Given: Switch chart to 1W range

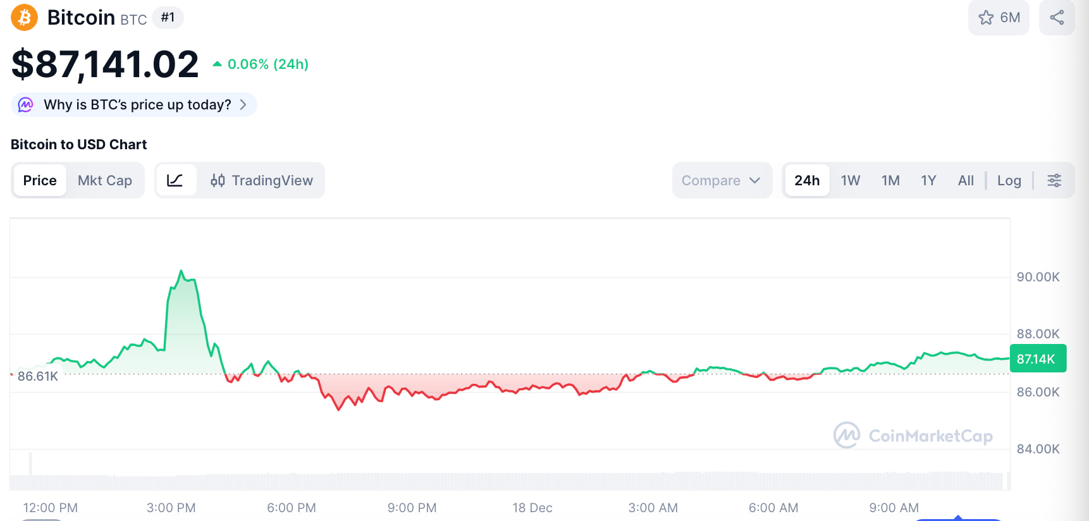Looking at the screenshot, I should point(851,180).
